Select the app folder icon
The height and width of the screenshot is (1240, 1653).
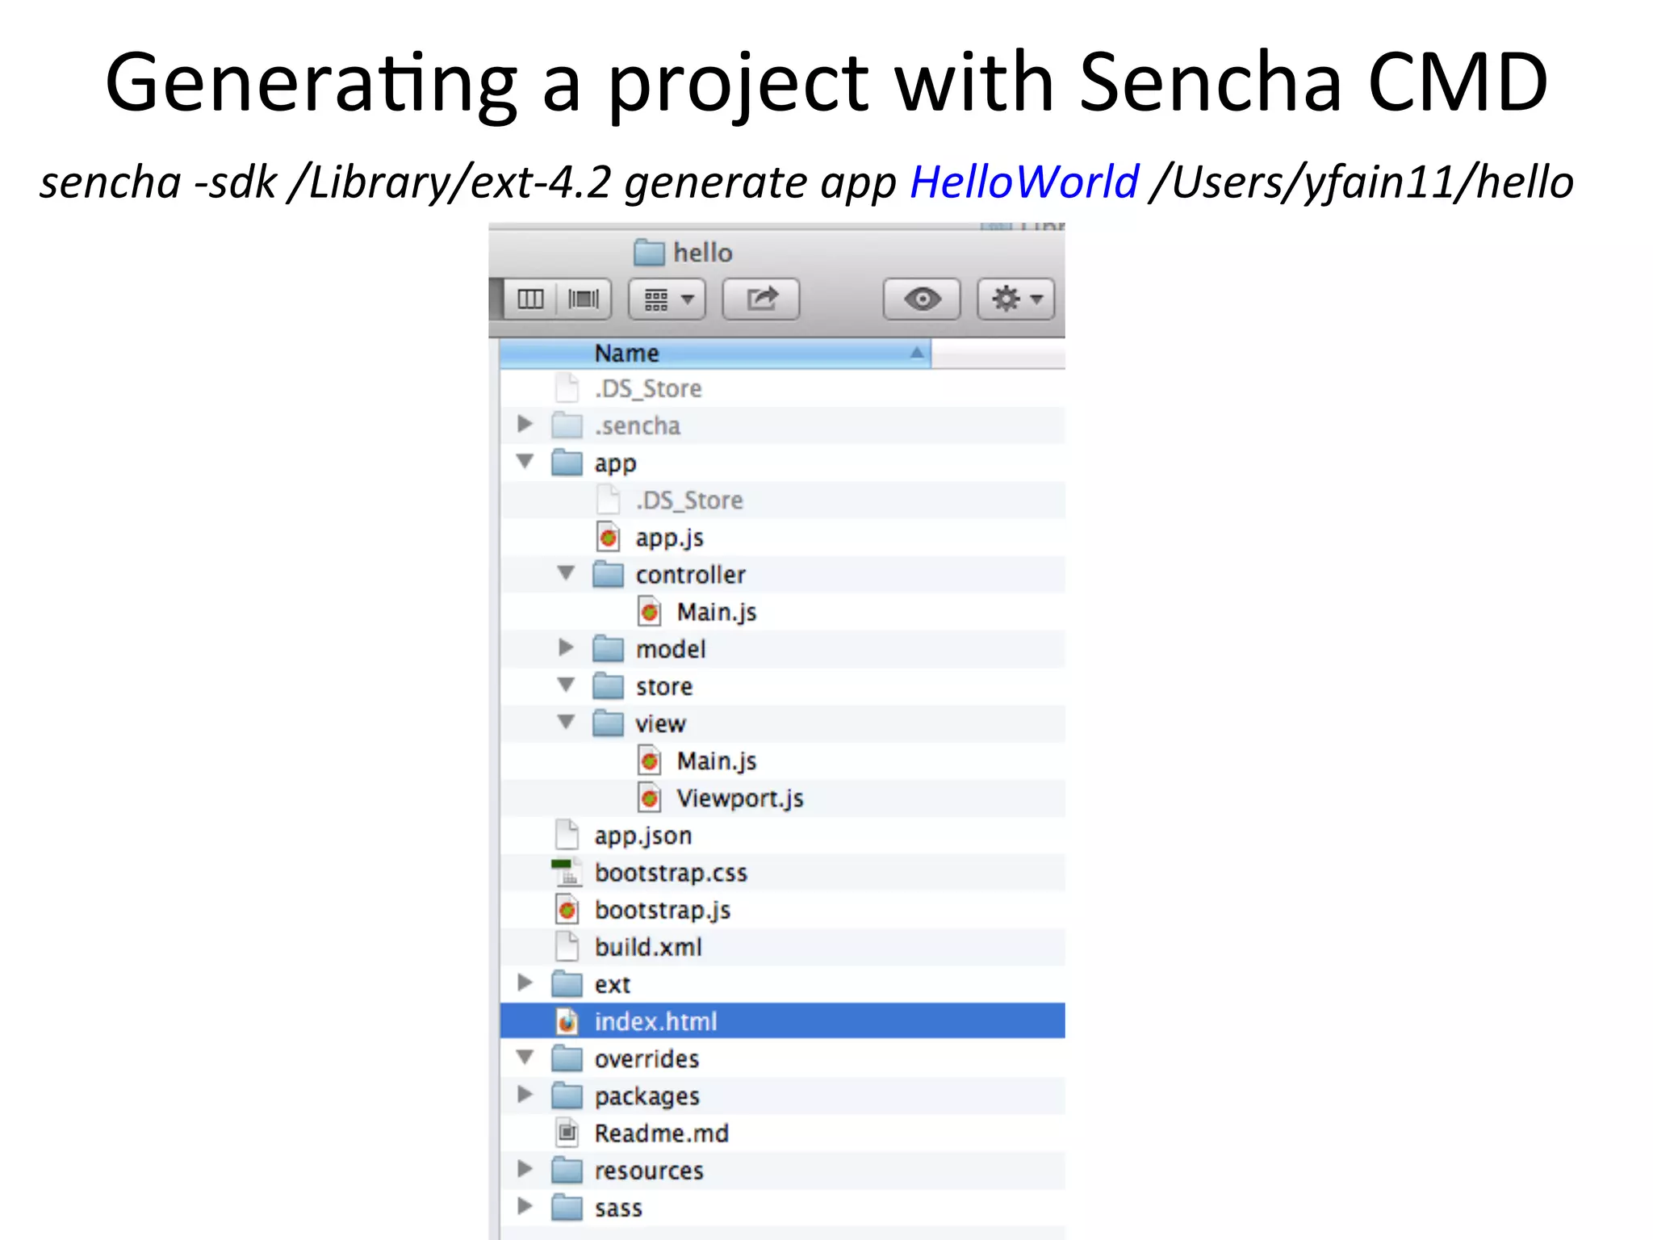(567, 463)
